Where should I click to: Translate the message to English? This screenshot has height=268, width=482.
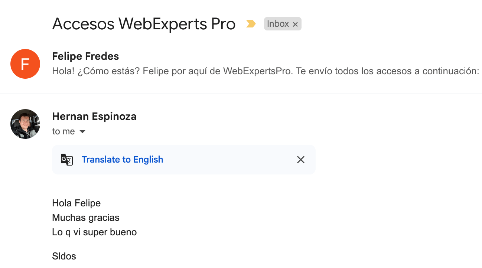122,160
